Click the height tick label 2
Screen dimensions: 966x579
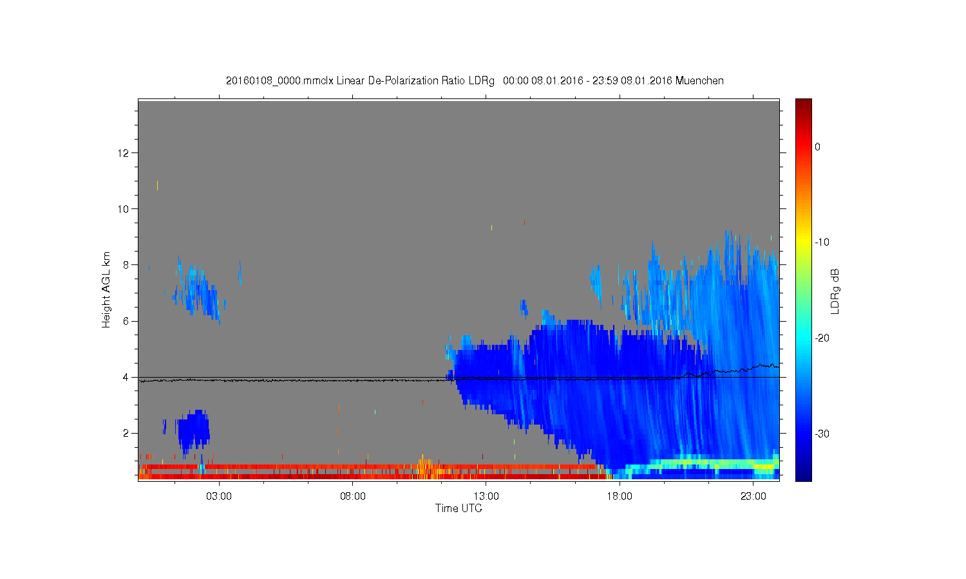tap(127, 433)
